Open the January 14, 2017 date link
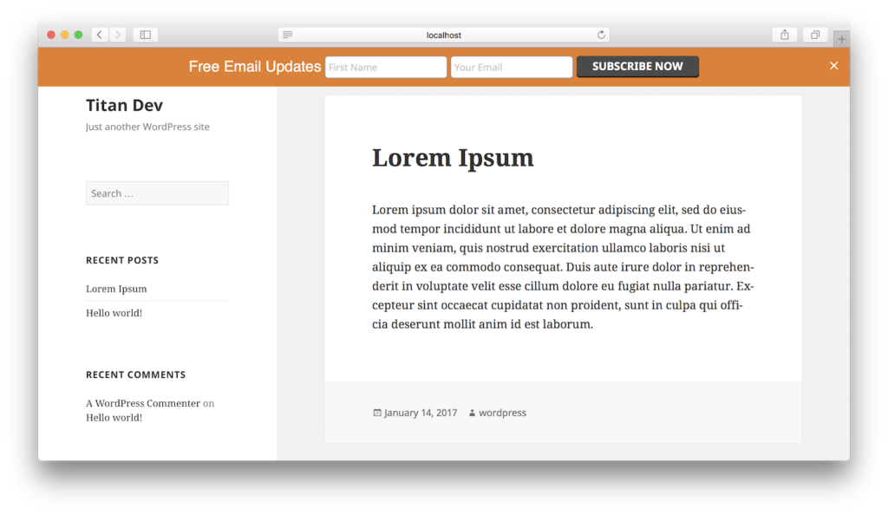Viewport: 888px width, 515px height. [420, 413]
